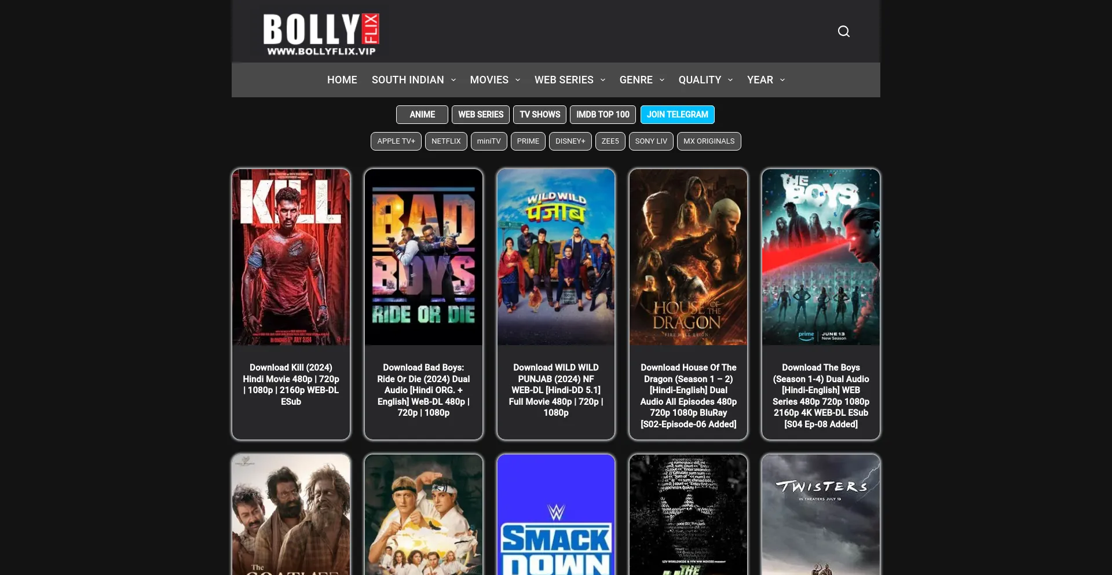Screen dimensions: 1112x575
Task: Click the ANIME button
Action: point(422,115)
